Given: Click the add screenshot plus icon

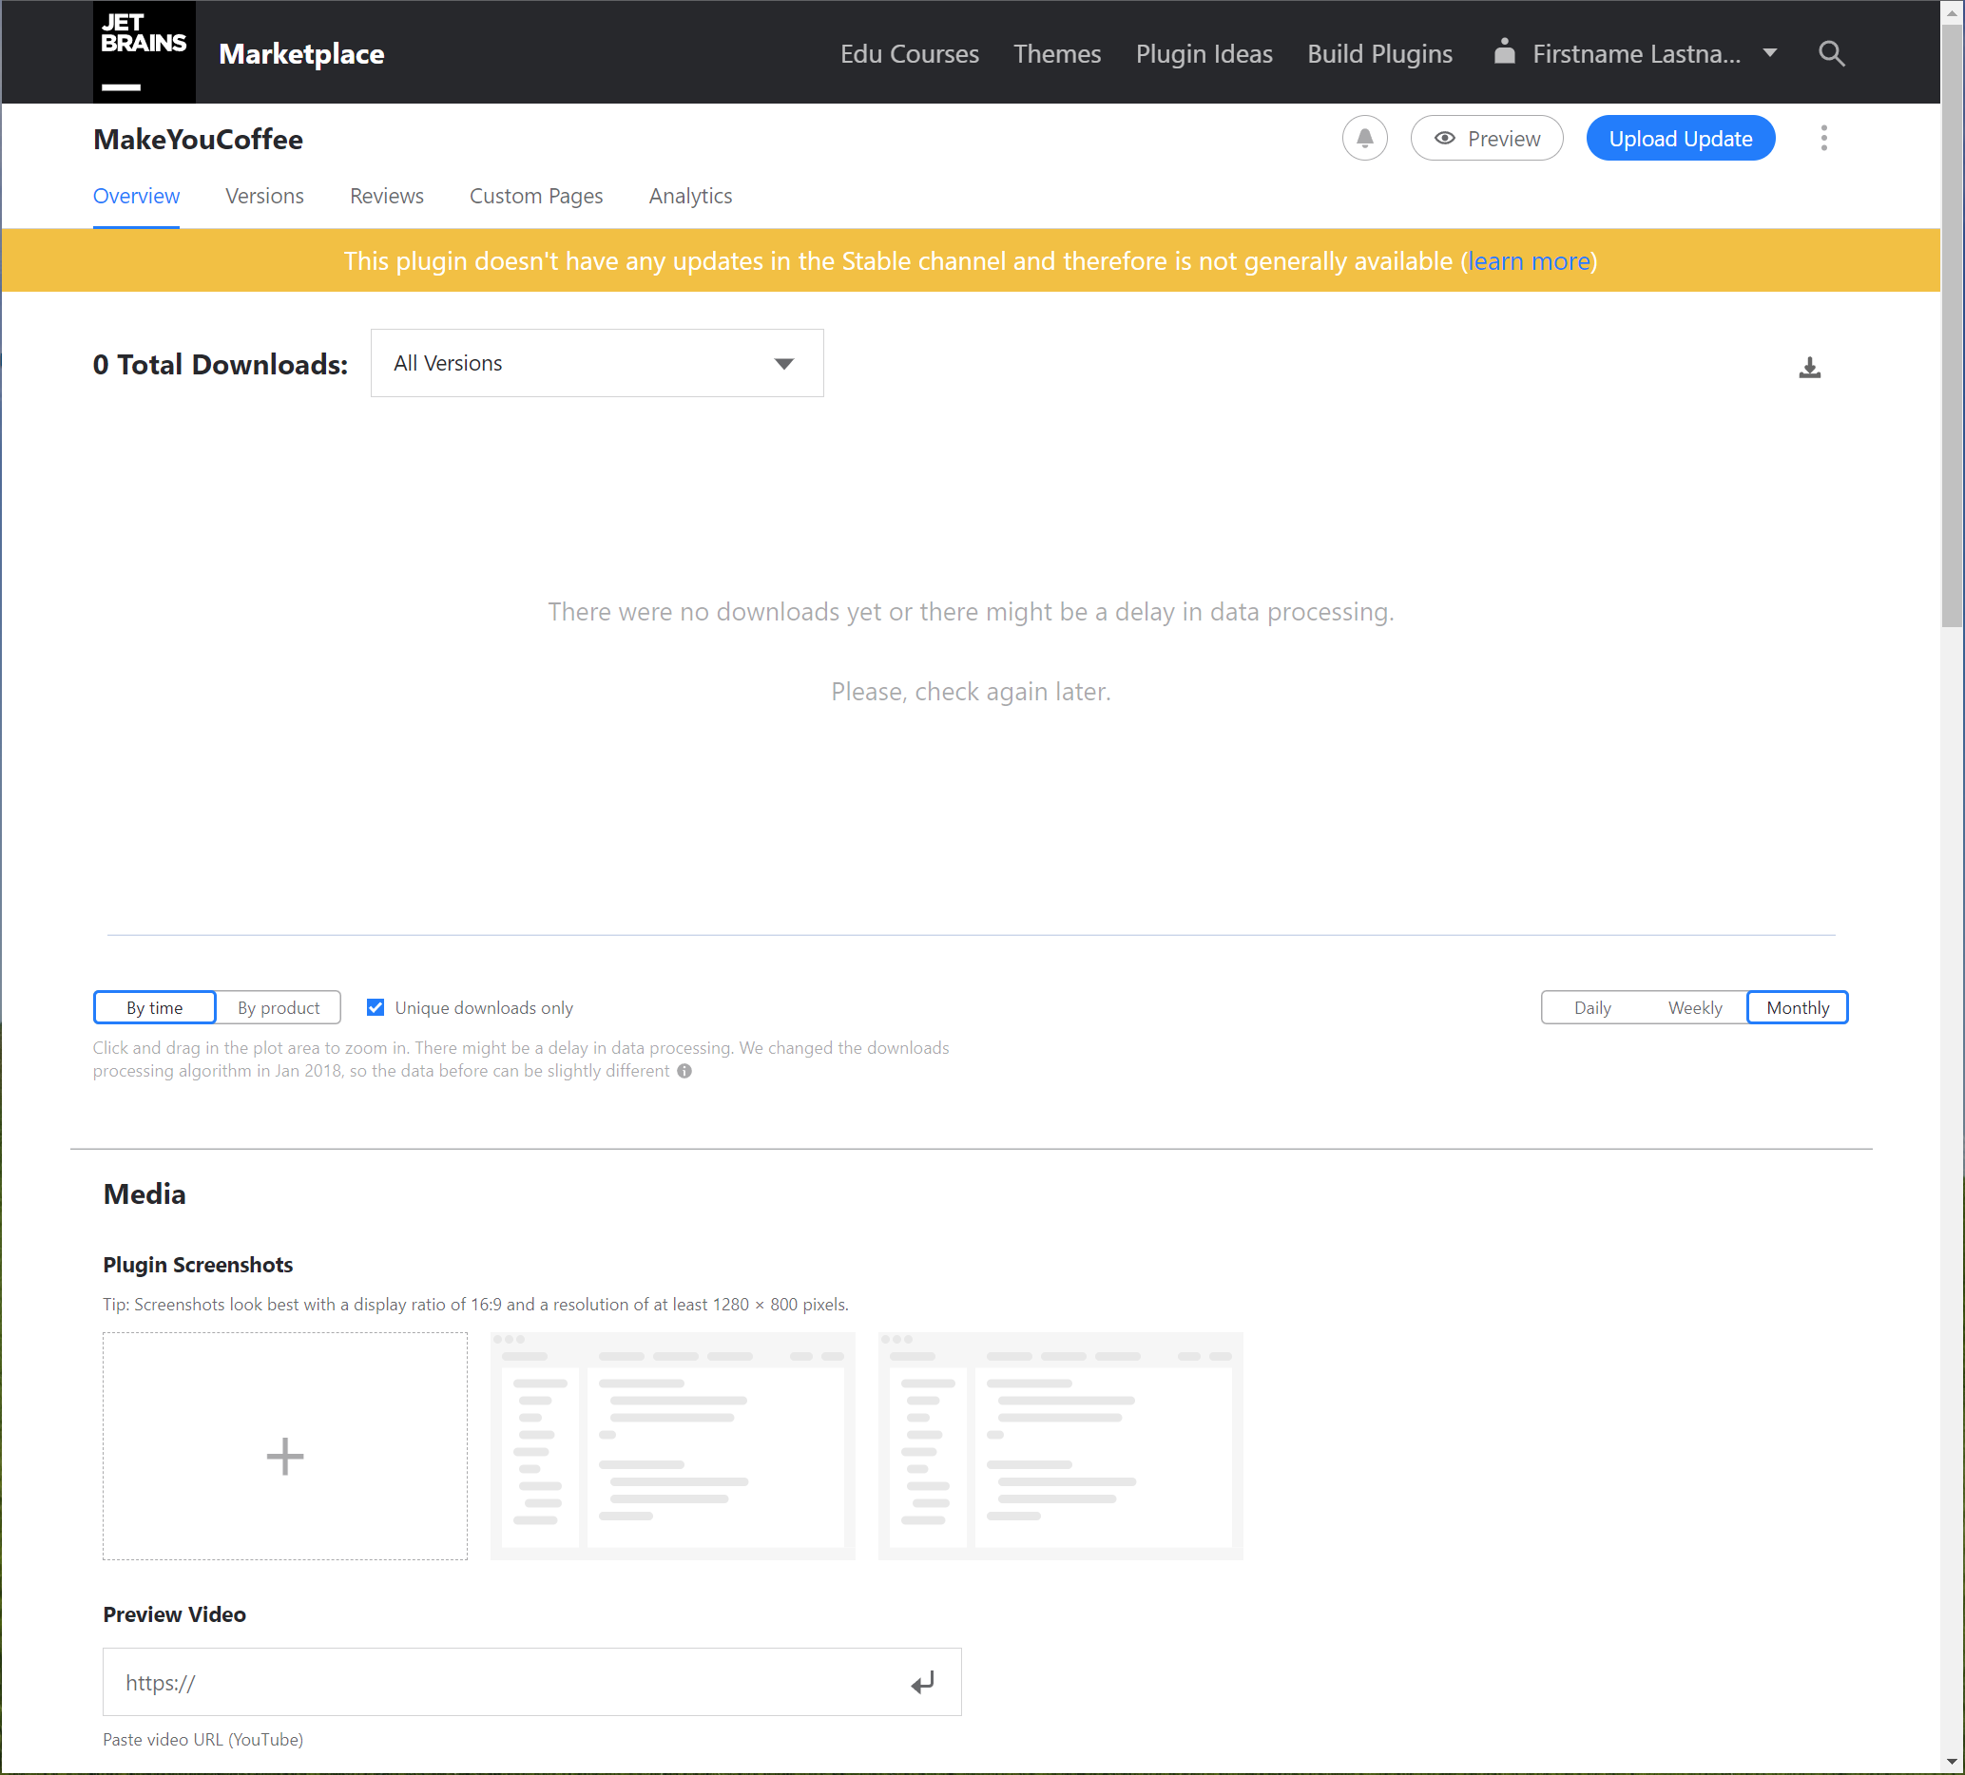Looking at the screenshot, I should click(286, 1455).
